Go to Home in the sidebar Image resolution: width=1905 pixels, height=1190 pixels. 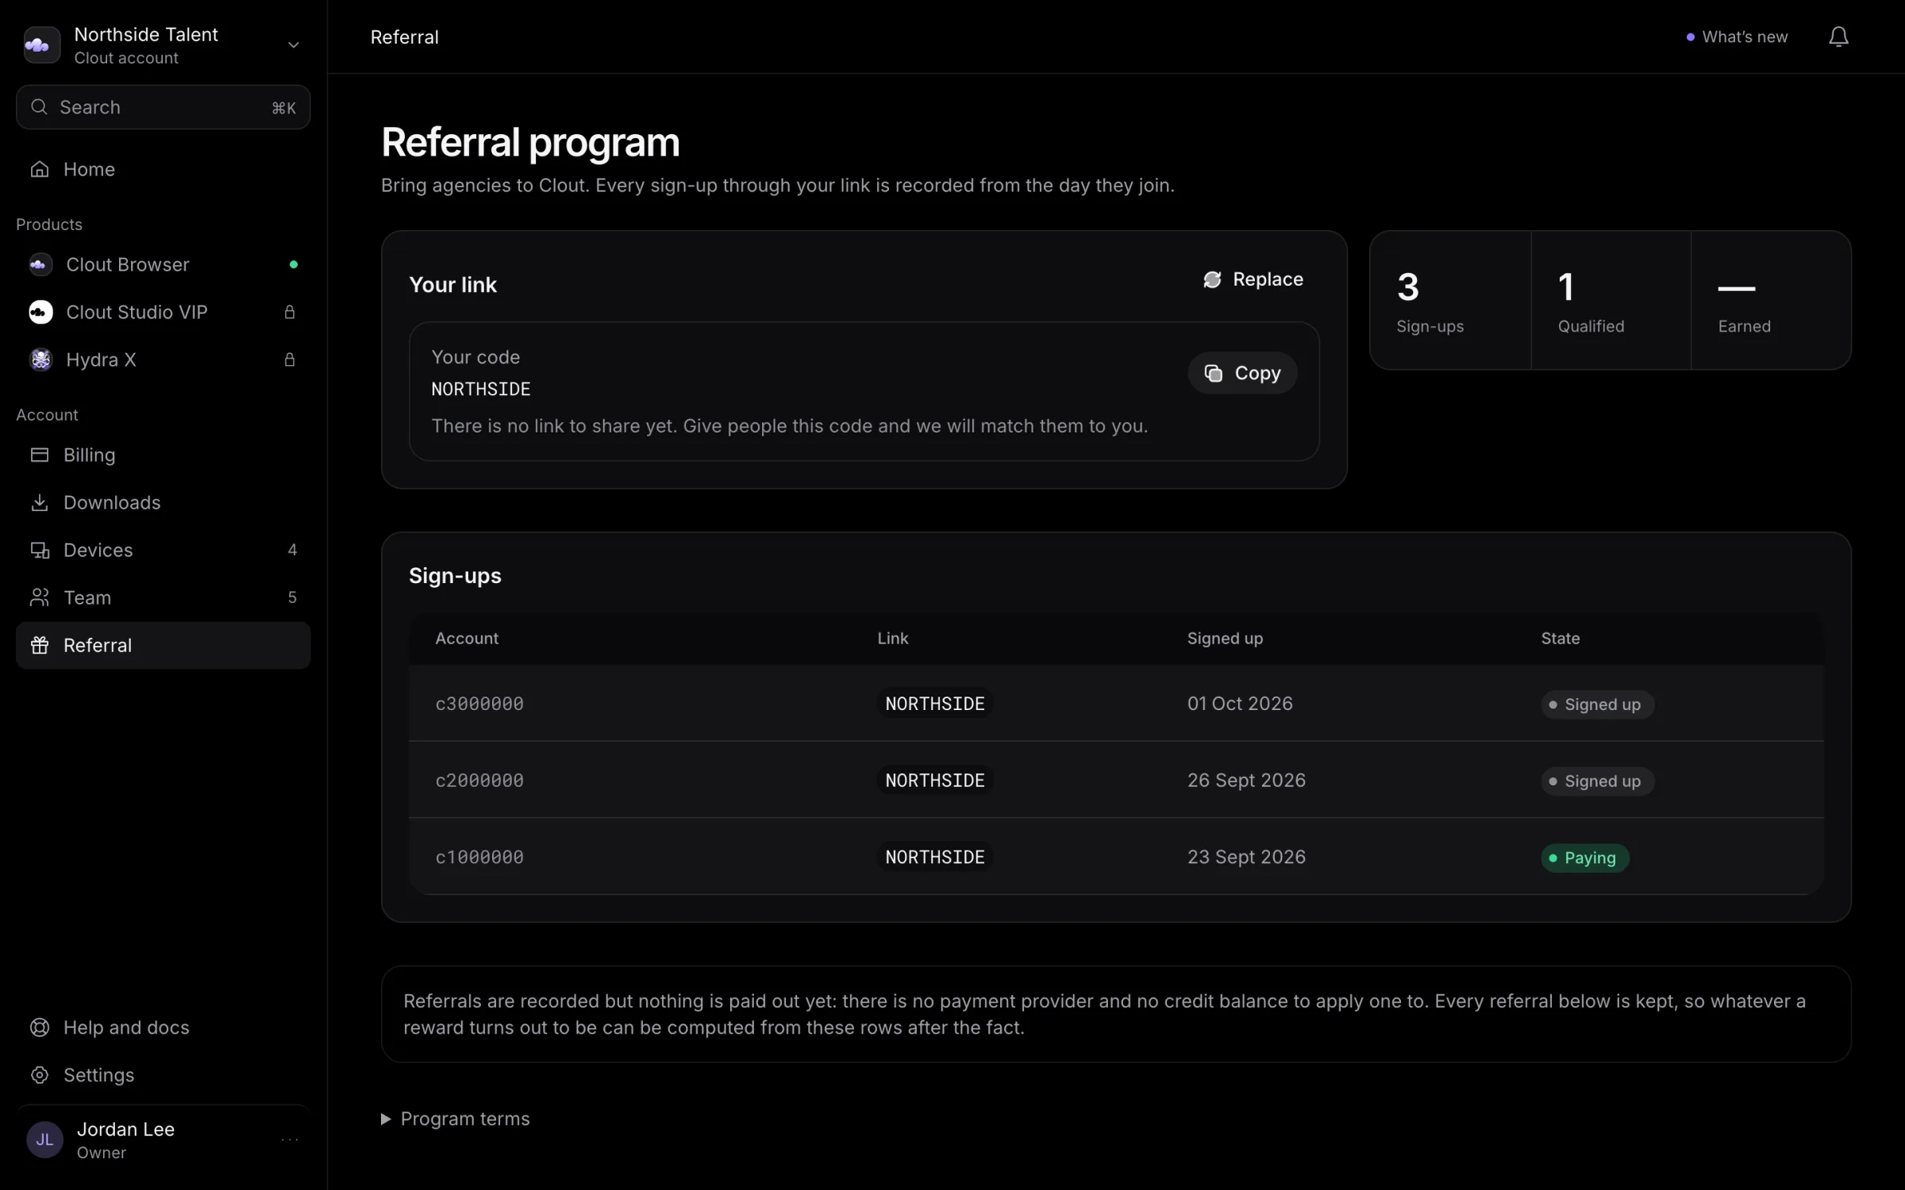(163, 169)
